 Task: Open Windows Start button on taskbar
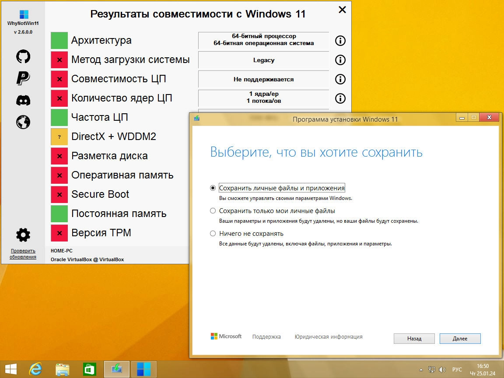tap(11, 369)
